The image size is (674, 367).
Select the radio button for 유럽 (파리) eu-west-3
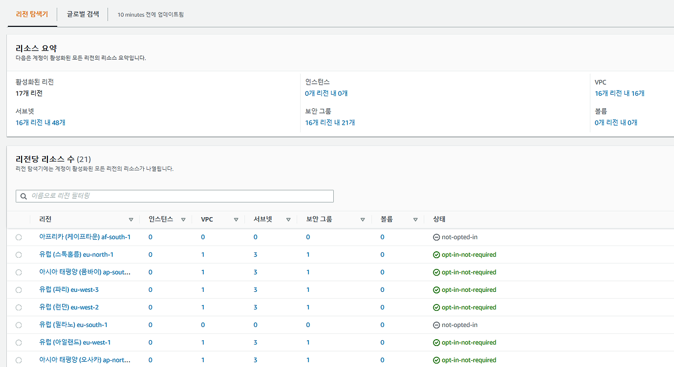18,290
